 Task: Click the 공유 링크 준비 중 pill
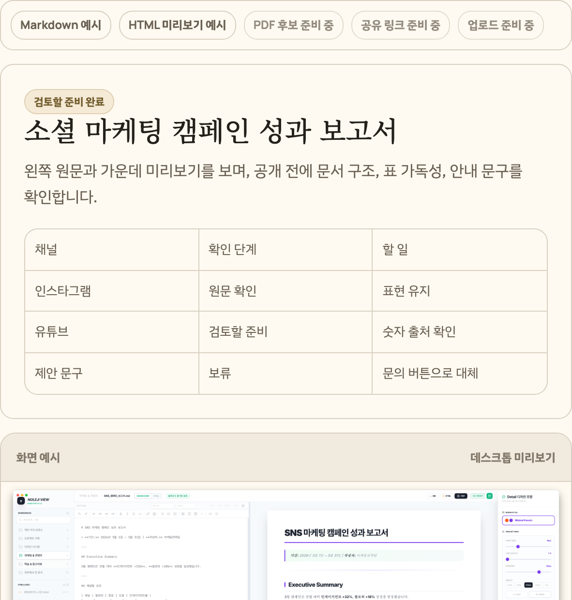[401, 25]
